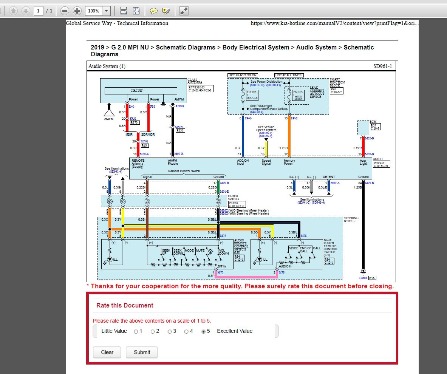Viewport: 447px width, 374px height.
Task: Select rating 1 radio button
Action: (x=136, y=332)
